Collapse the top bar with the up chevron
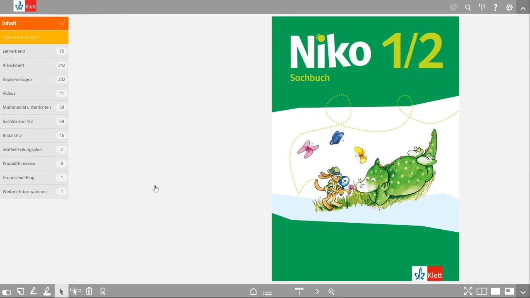The image size is (530, 298). (523, 7)
